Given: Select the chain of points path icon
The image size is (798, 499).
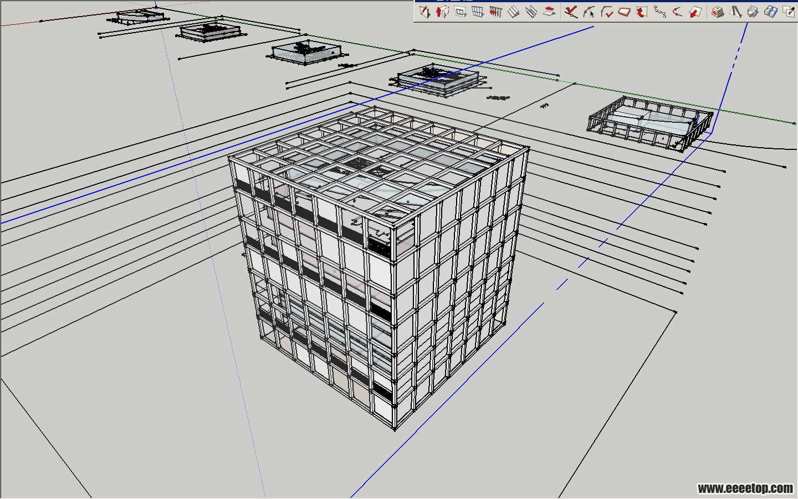Looking at the screenshot, I should click(x=659, y=12).
